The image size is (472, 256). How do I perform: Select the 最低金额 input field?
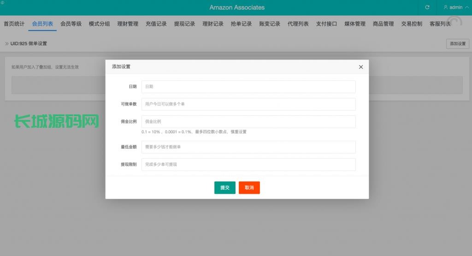tap(248, 147)
